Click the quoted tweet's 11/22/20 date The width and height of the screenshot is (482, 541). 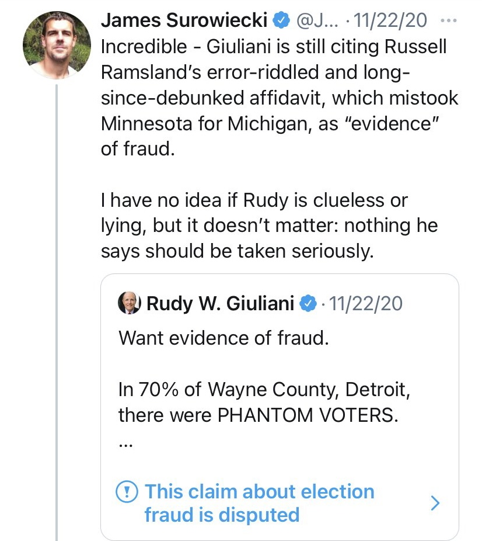365,303
